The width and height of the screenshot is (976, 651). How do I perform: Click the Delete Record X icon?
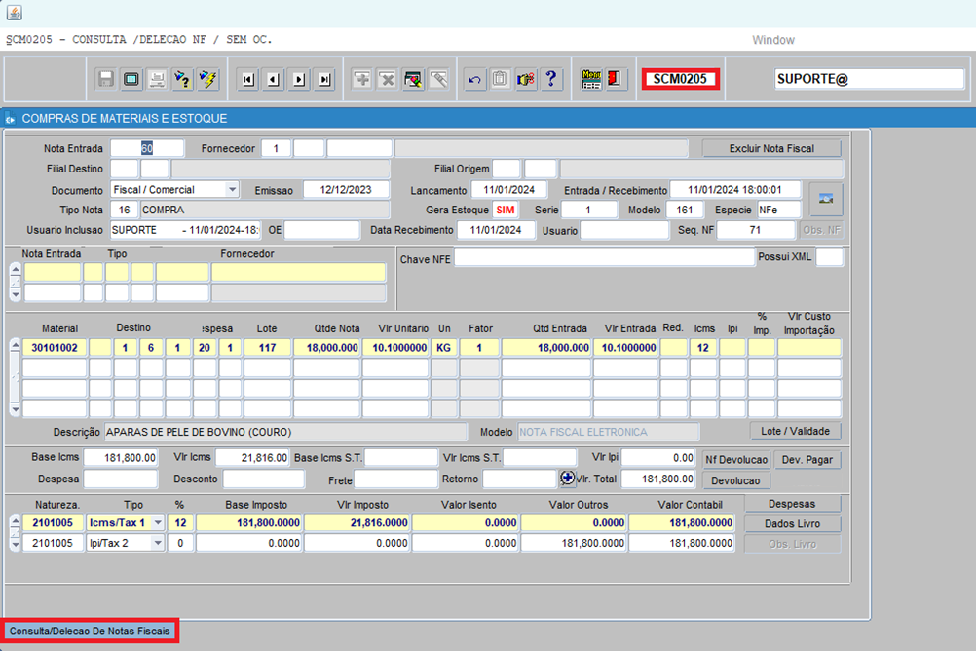point(388,79)
